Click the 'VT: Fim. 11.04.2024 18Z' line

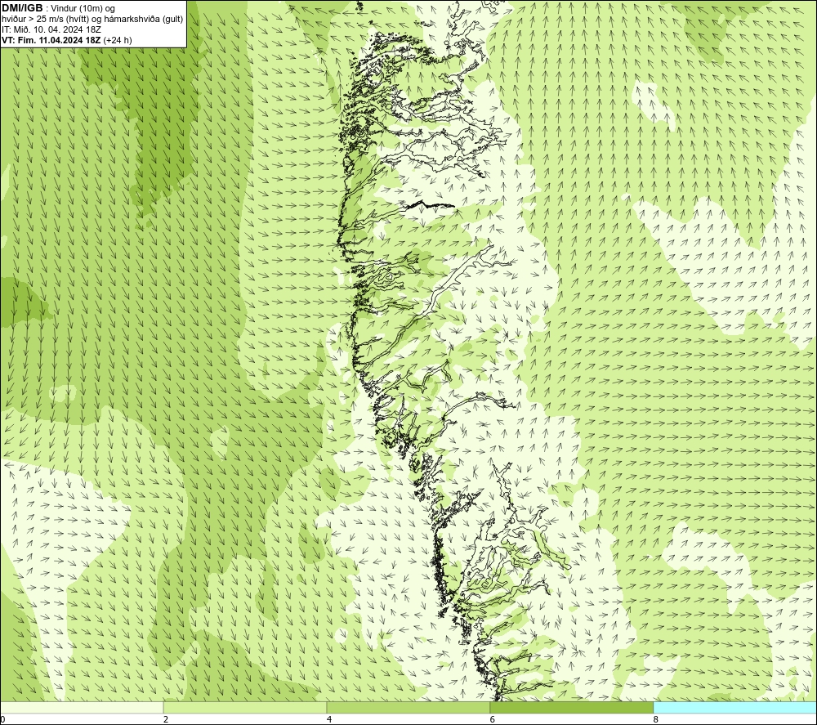[51, 40]
